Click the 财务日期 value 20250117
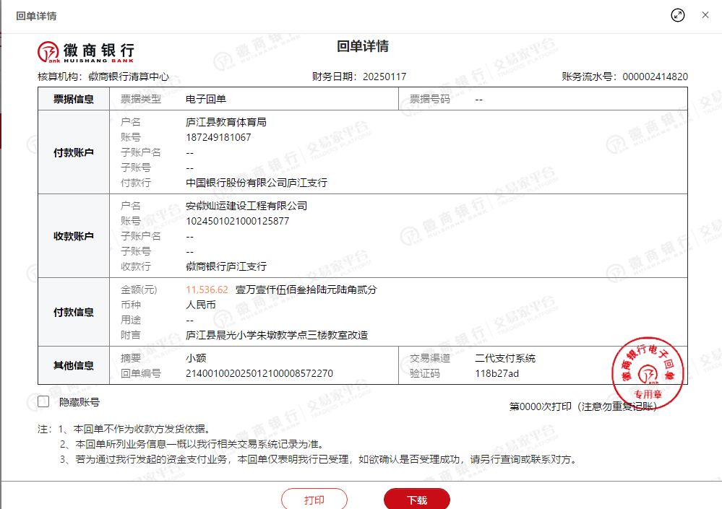This screenshot has height=509, width=722. pos(384,77)
